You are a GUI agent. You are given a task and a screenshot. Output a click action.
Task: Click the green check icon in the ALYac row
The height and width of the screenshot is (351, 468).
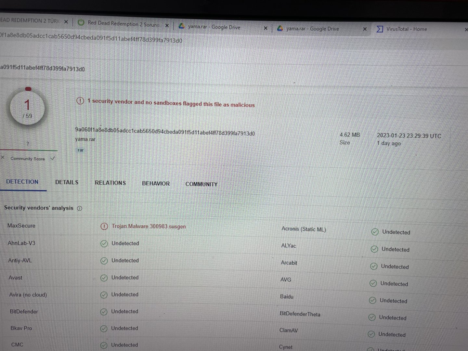point(374,249)
